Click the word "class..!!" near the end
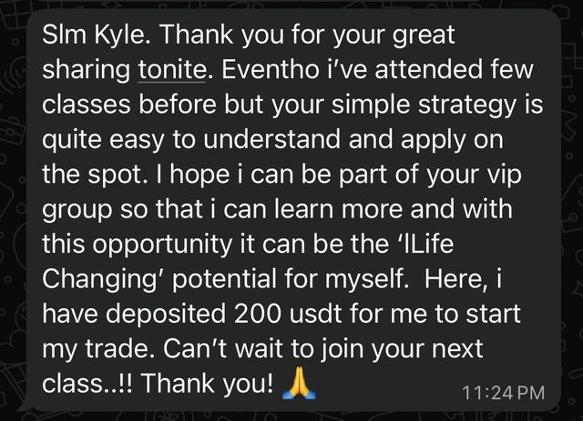 (x=87, y=383)
